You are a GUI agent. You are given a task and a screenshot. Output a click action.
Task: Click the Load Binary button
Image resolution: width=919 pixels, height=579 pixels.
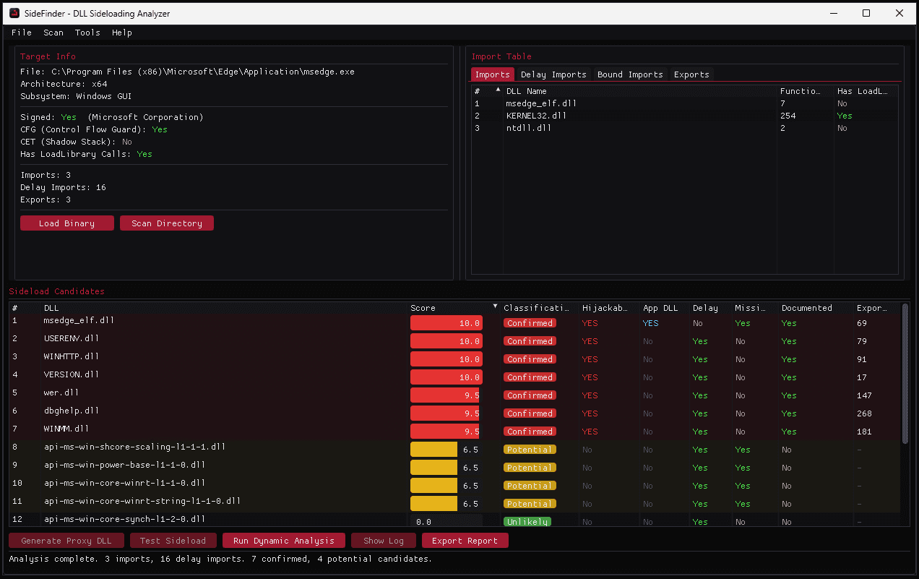(67, 223)
